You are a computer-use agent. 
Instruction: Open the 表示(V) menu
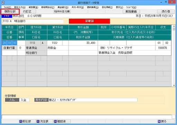click(x=119, y=7)
